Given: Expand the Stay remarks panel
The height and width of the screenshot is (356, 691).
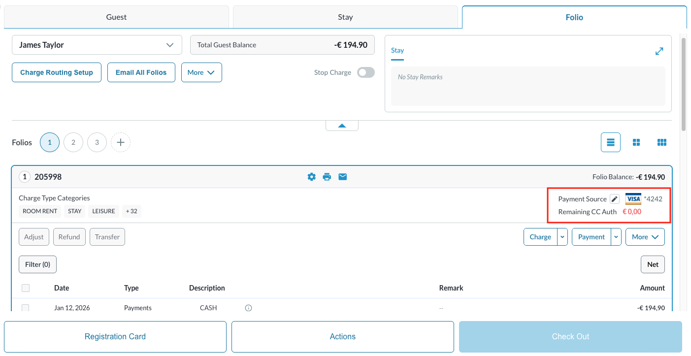Looking at the screenshot, I should click(659, 51).
